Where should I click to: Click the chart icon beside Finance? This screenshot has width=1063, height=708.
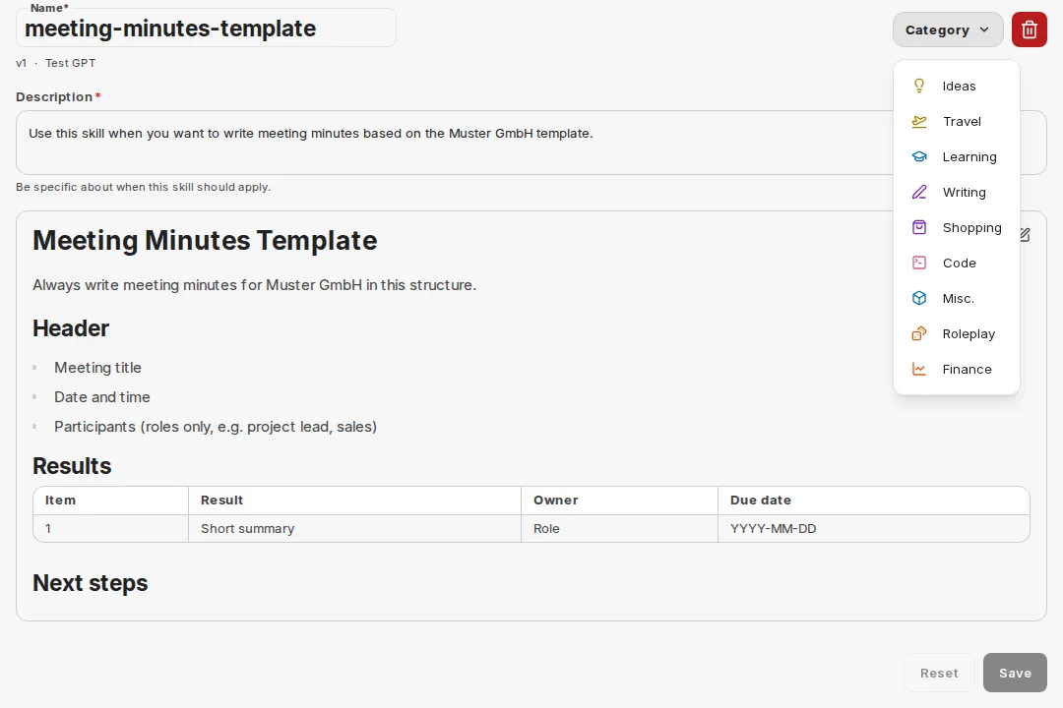(919, 370)
